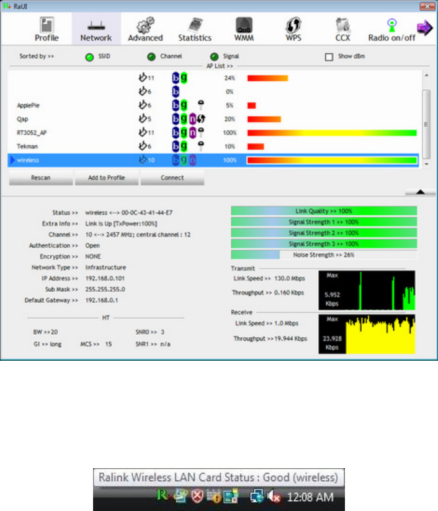438x511 pixels.
Task: Click the 100% signal bar of RT3052_AP
Action: pos(332,133)
